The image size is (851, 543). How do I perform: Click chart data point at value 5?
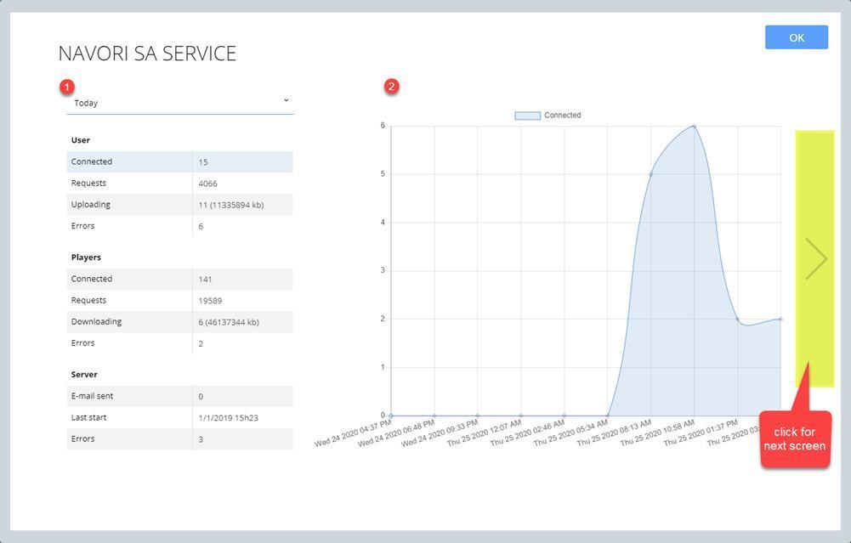click(x=650, y=174)
